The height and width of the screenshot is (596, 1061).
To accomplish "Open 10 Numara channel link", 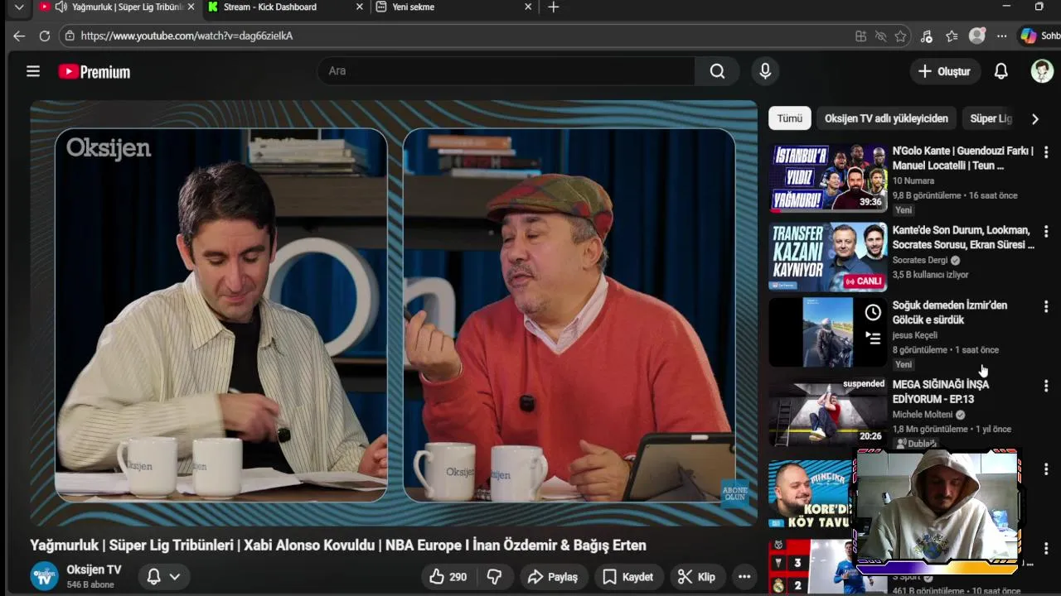I will click(913, 180).
